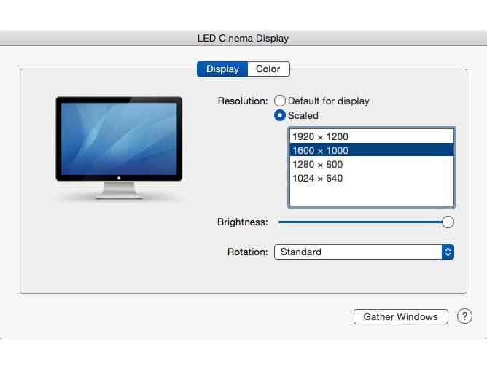Click the Gather Windows button
This screenshot has width=487, height=366.
point(401,316)
